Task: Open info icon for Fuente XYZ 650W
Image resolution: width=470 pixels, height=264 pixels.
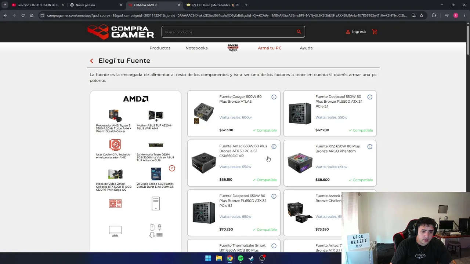Action: pyautogui.click(x=370, y=147)
